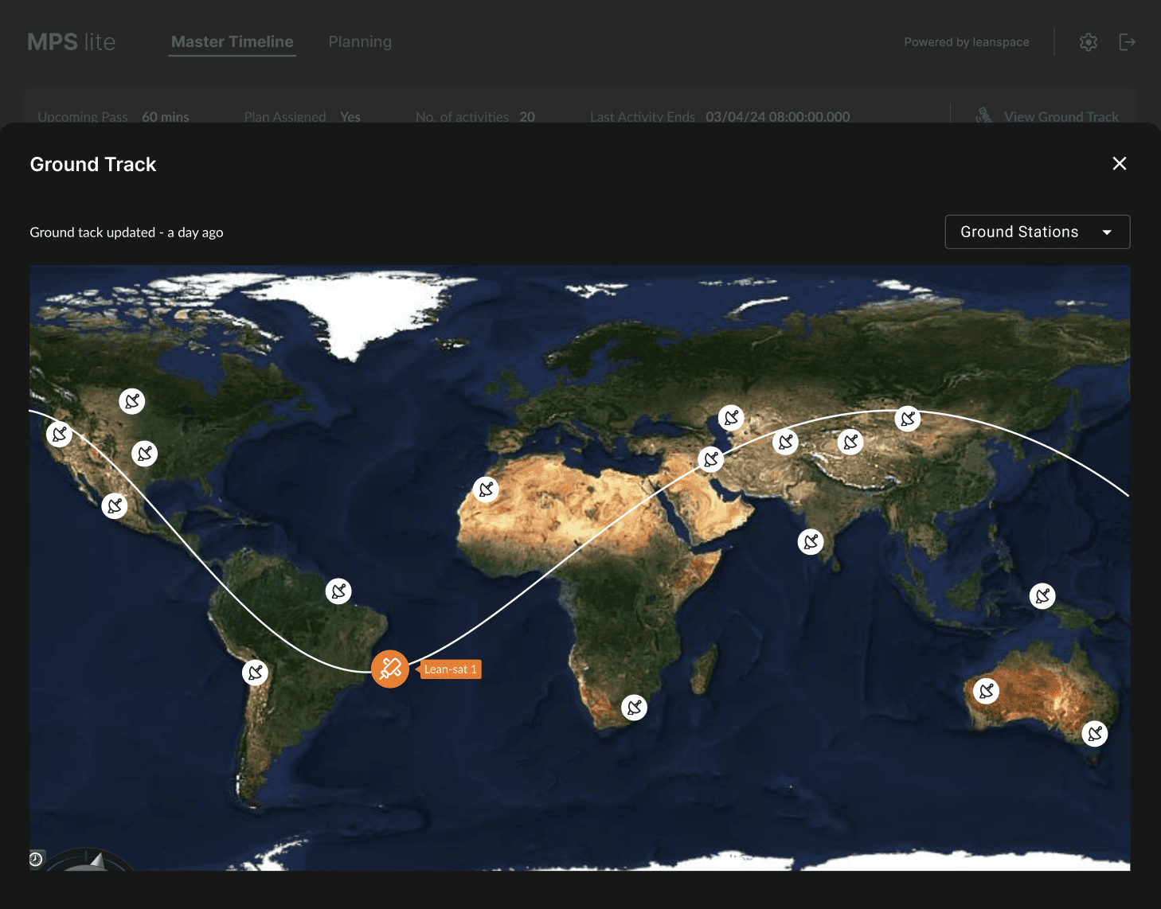Click the orange Lean-sat 1 satellite icon
Screen dimensions: 1161x909
point(390,669)
